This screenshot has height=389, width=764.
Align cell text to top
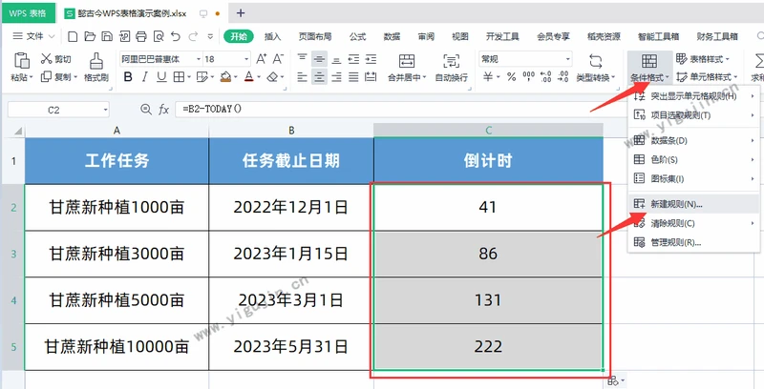pos(302,59)
